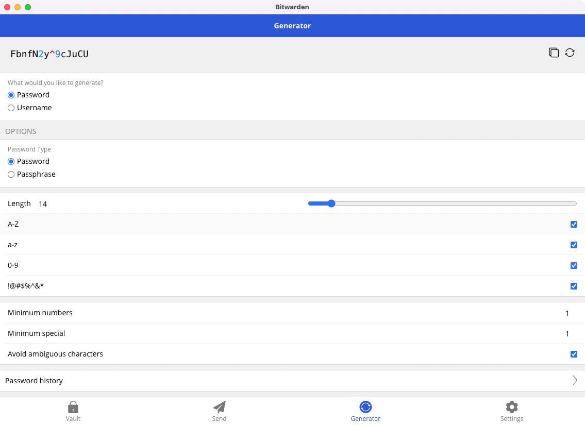Screen dimensions: 585x425
Task: Toggle the !@#$%^&* special characters checkbox
Action: (574, 286)
